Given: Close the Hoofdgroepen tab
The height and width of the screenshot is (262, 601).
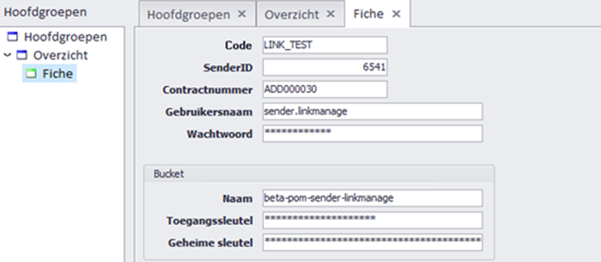Looking at the screenshot, I should pos(242,14).
